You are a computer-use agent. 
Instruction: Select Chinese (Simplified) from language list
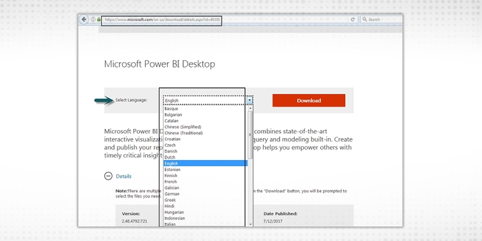click(x=205, y=127)
